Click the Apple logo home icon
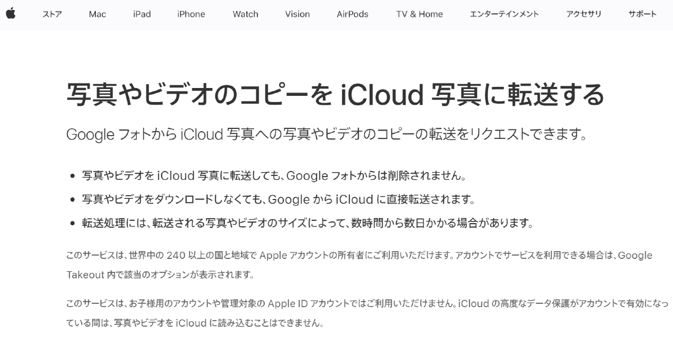Image resolution: width=673 pixels, height=352 pixels. pos(11,14)
